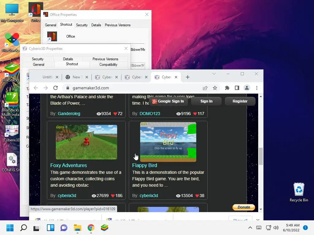Go back in Chrome history
Screen dimensions: 314x235
point(36,88)
